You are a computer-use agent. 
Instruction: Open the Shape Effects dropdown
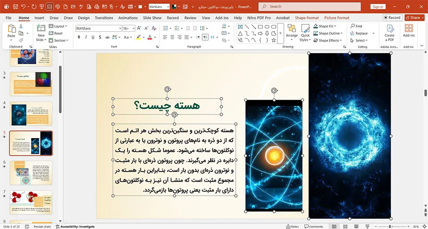coord(328,41)
